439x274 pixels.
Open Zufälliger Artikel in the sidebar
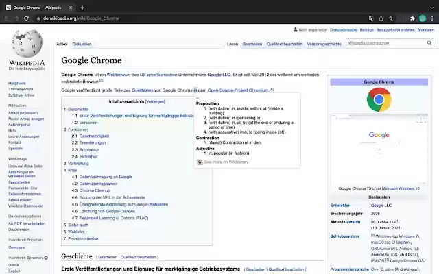point(21,95)
